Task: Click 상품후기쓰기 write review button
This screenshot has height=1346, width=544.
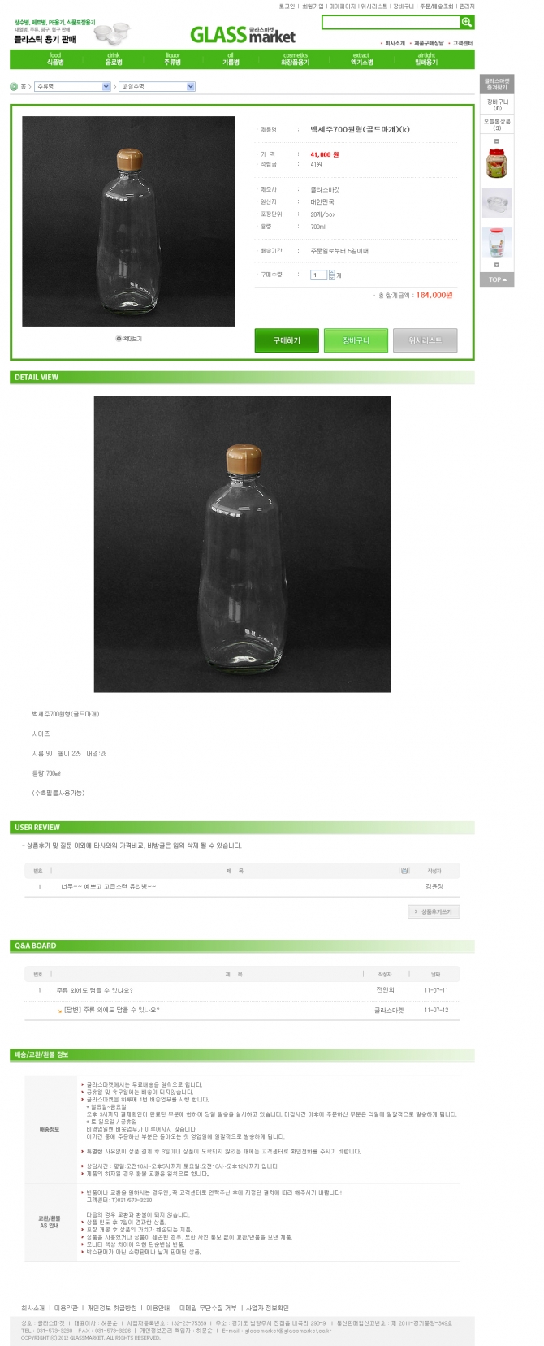Action: tap(434, 911)
